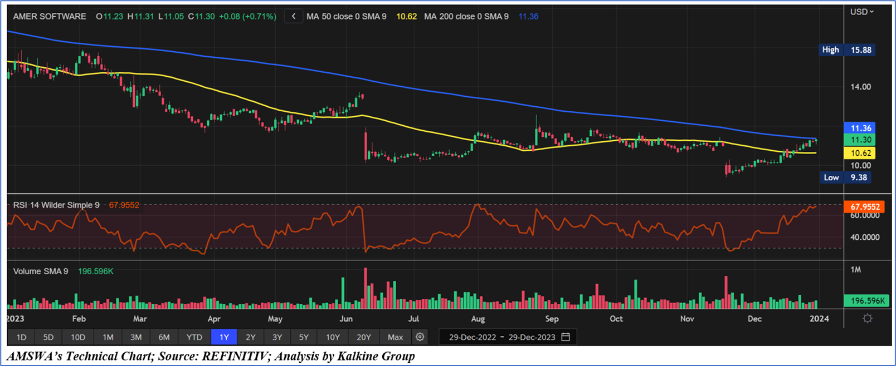Open the chart settings gear beside Max
This screenshot has height=366, width=896.
(x=420, y=337)
